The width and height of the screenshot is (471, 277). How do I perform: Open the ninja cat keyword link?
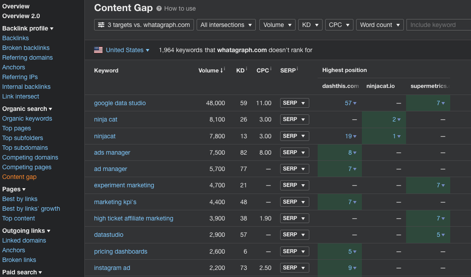106,120
